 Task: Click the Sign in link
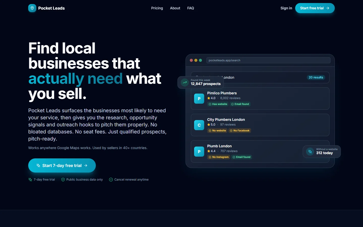286,8
